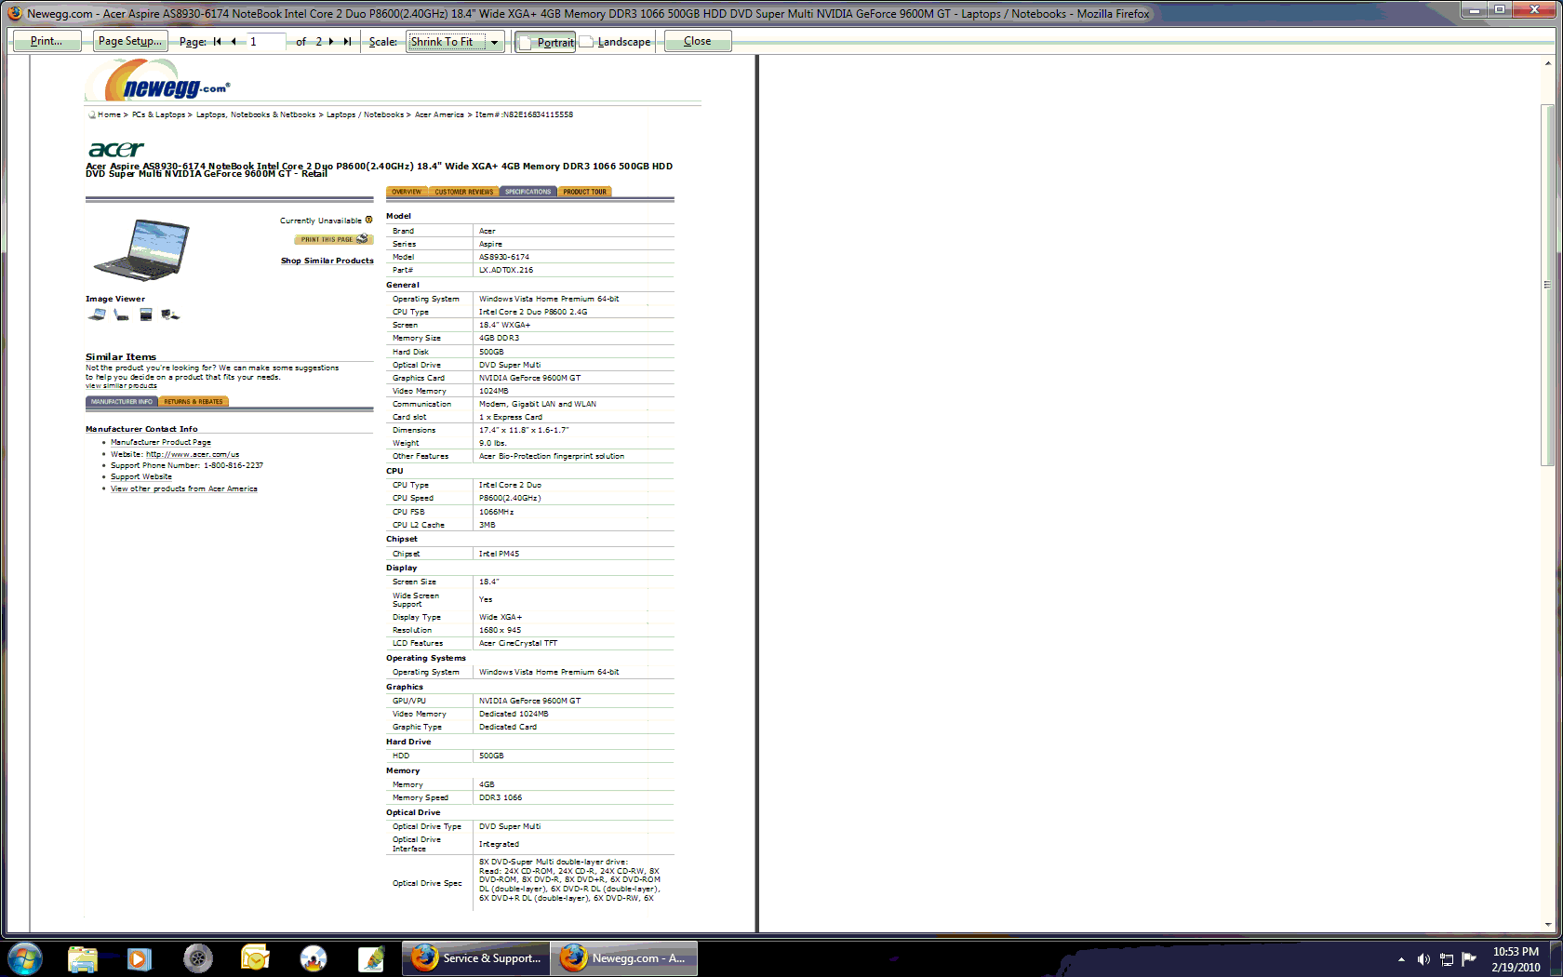Click 'Acer CineCrystal TFT' LCD Features value
This screenshot has height=977, width=1563.
coord(518,644)
